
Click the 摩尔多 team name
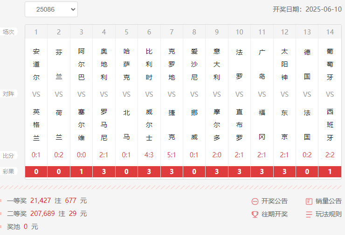pyautogui.click(x=217, y=125)
